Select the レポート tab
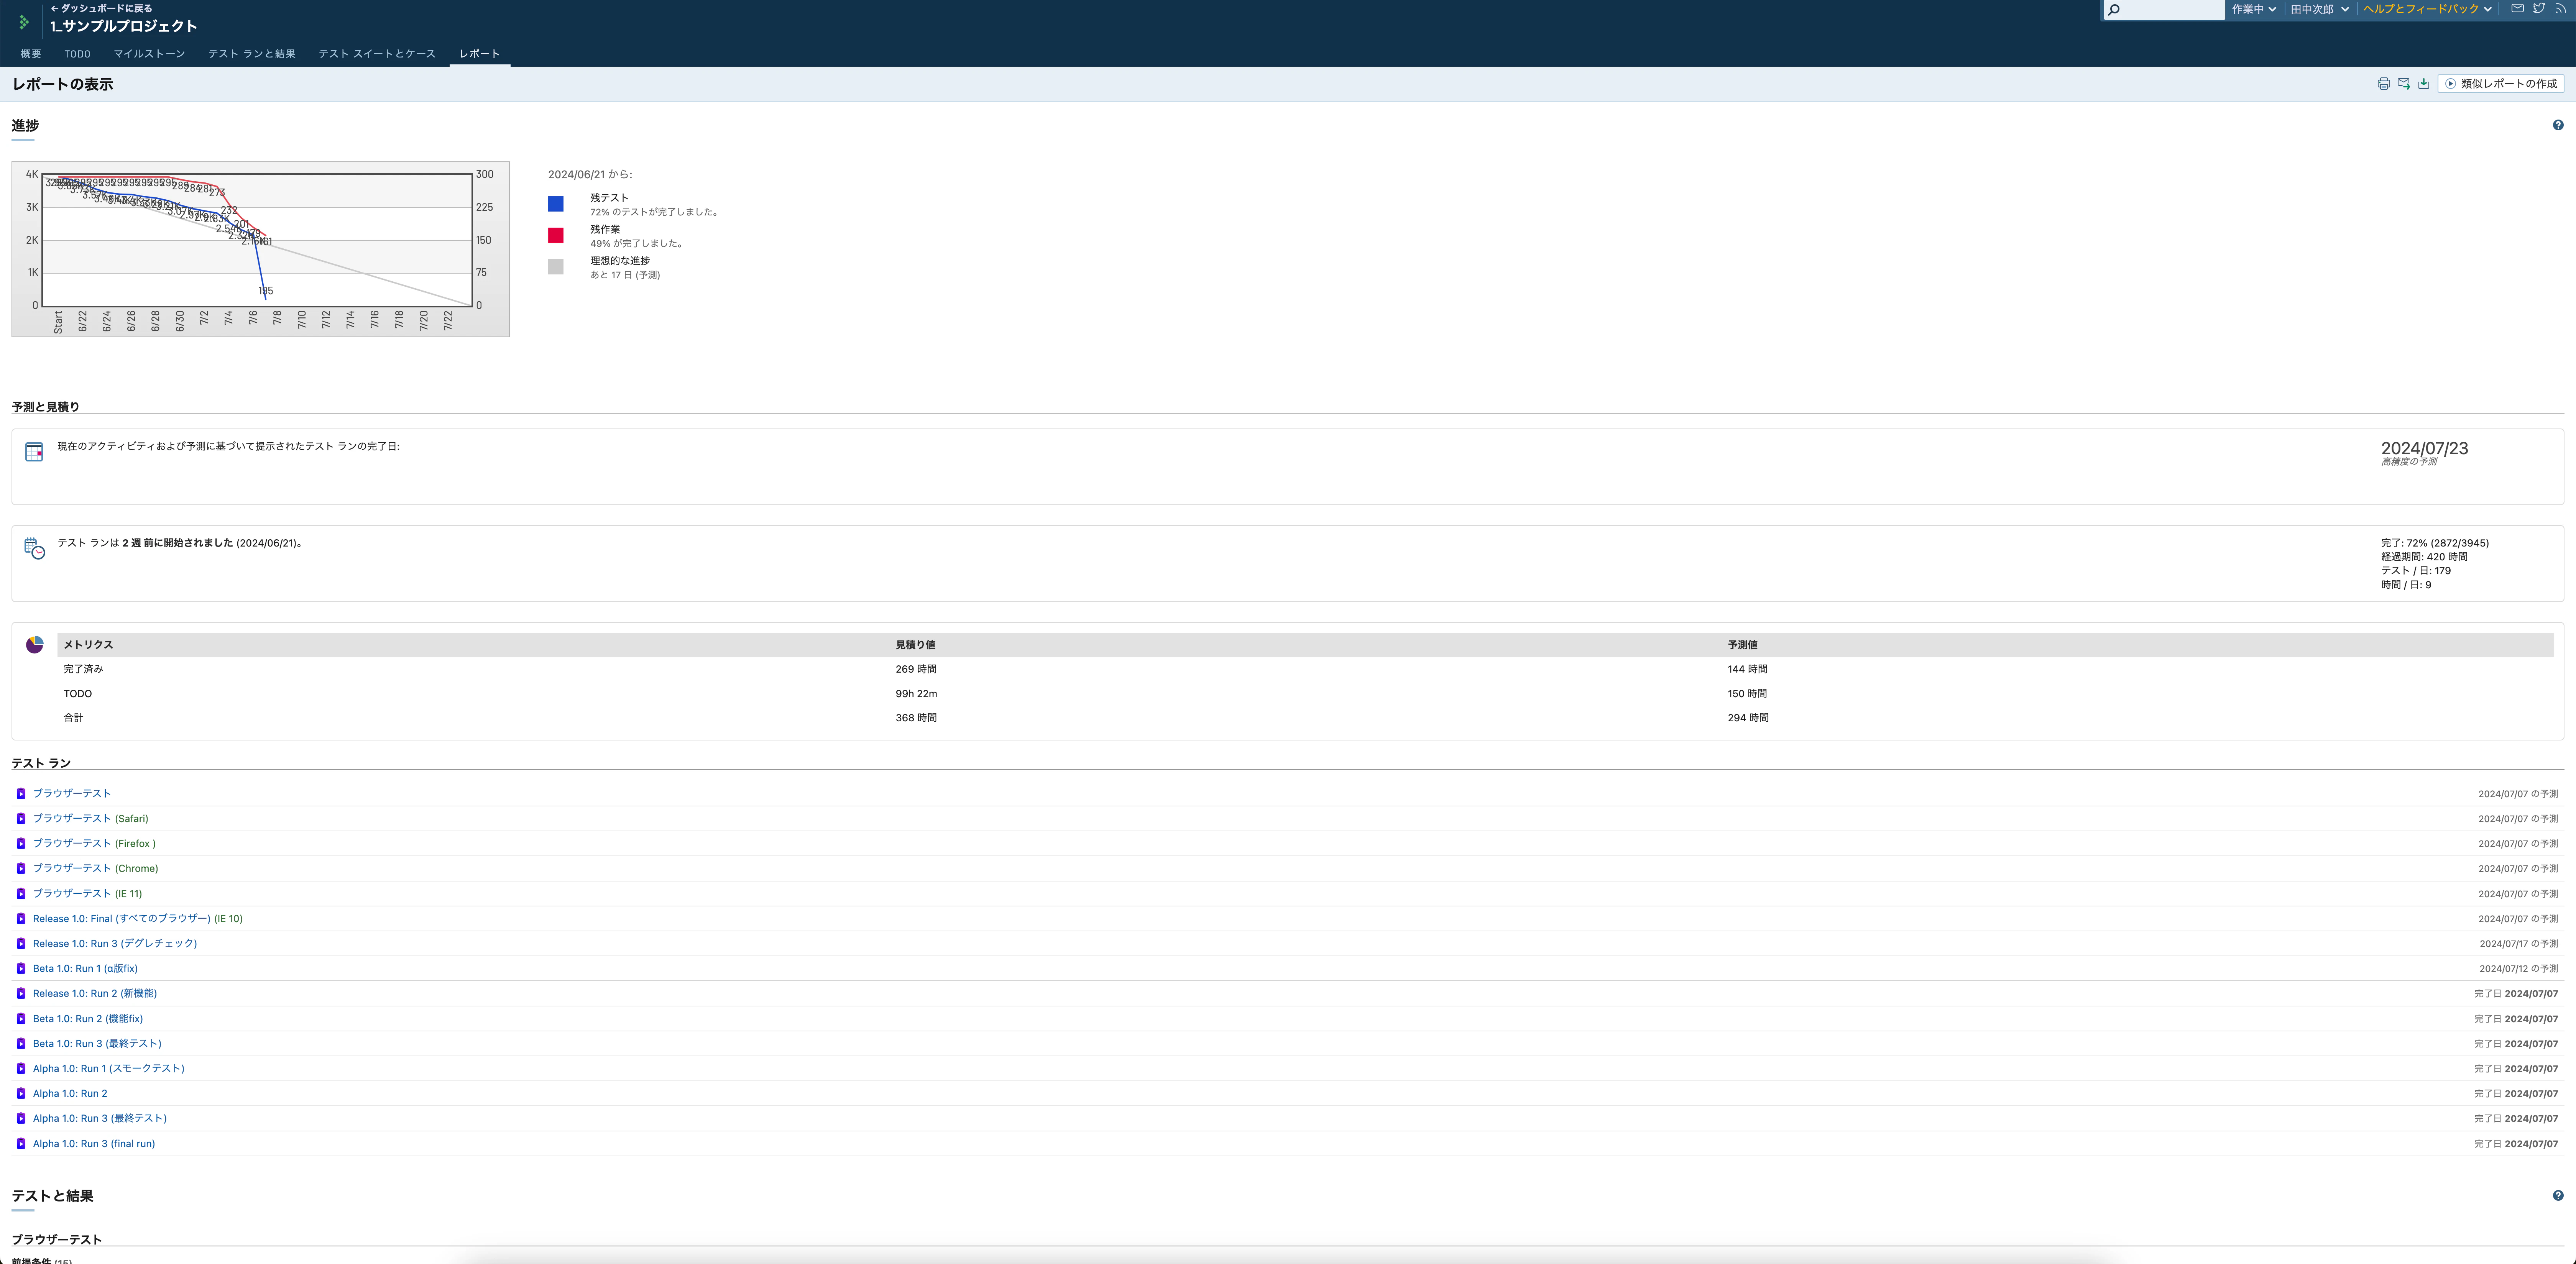 tap(480, 54)
